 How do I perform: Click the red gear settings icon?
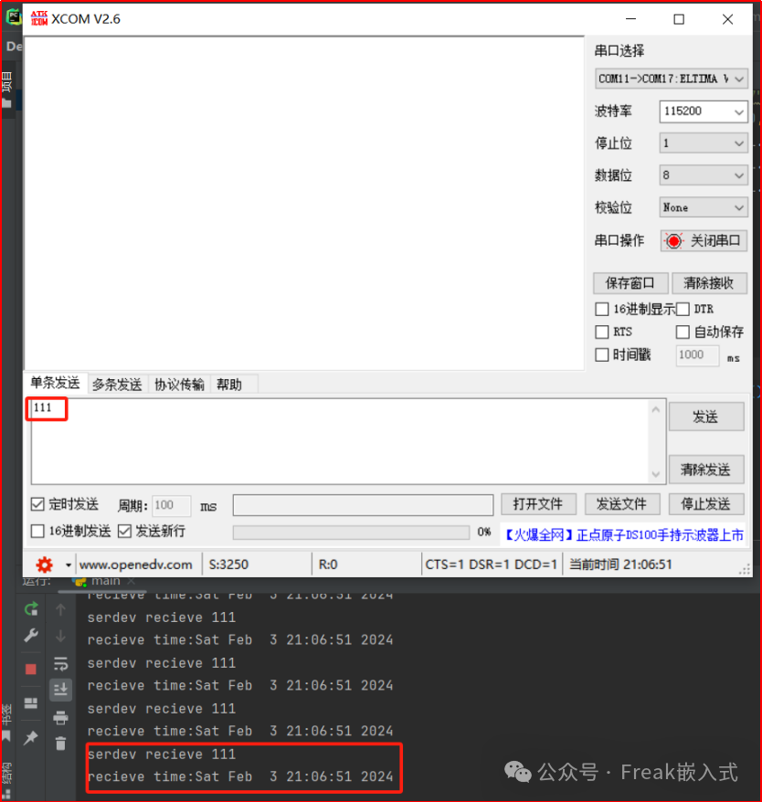[x=44, y=565]
